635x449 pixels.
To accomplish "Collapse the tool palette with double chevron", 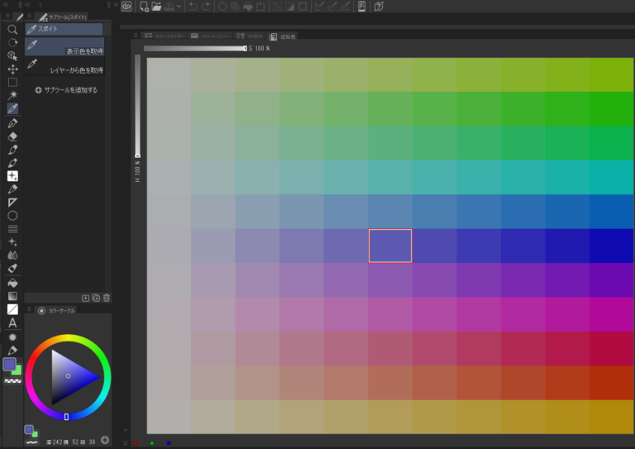I will pyautogui.click(x=7, y=4).
